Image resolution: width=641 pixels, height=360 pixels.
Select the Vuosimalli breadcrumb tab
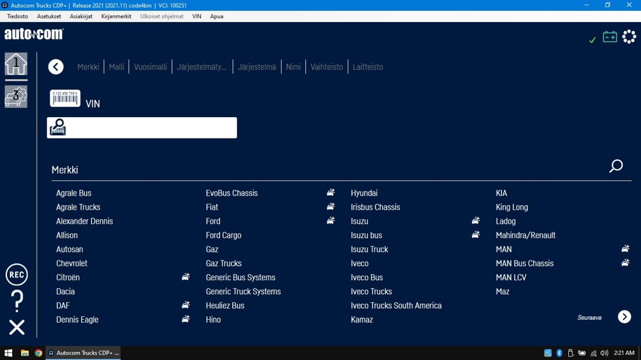(x=150, y=66)
